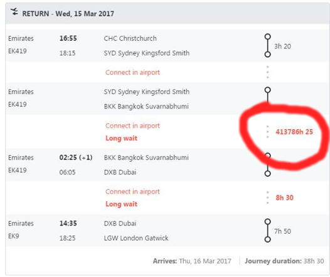
Task: Click the dotted connector after Sydney arrival
Action: [267, 72]
